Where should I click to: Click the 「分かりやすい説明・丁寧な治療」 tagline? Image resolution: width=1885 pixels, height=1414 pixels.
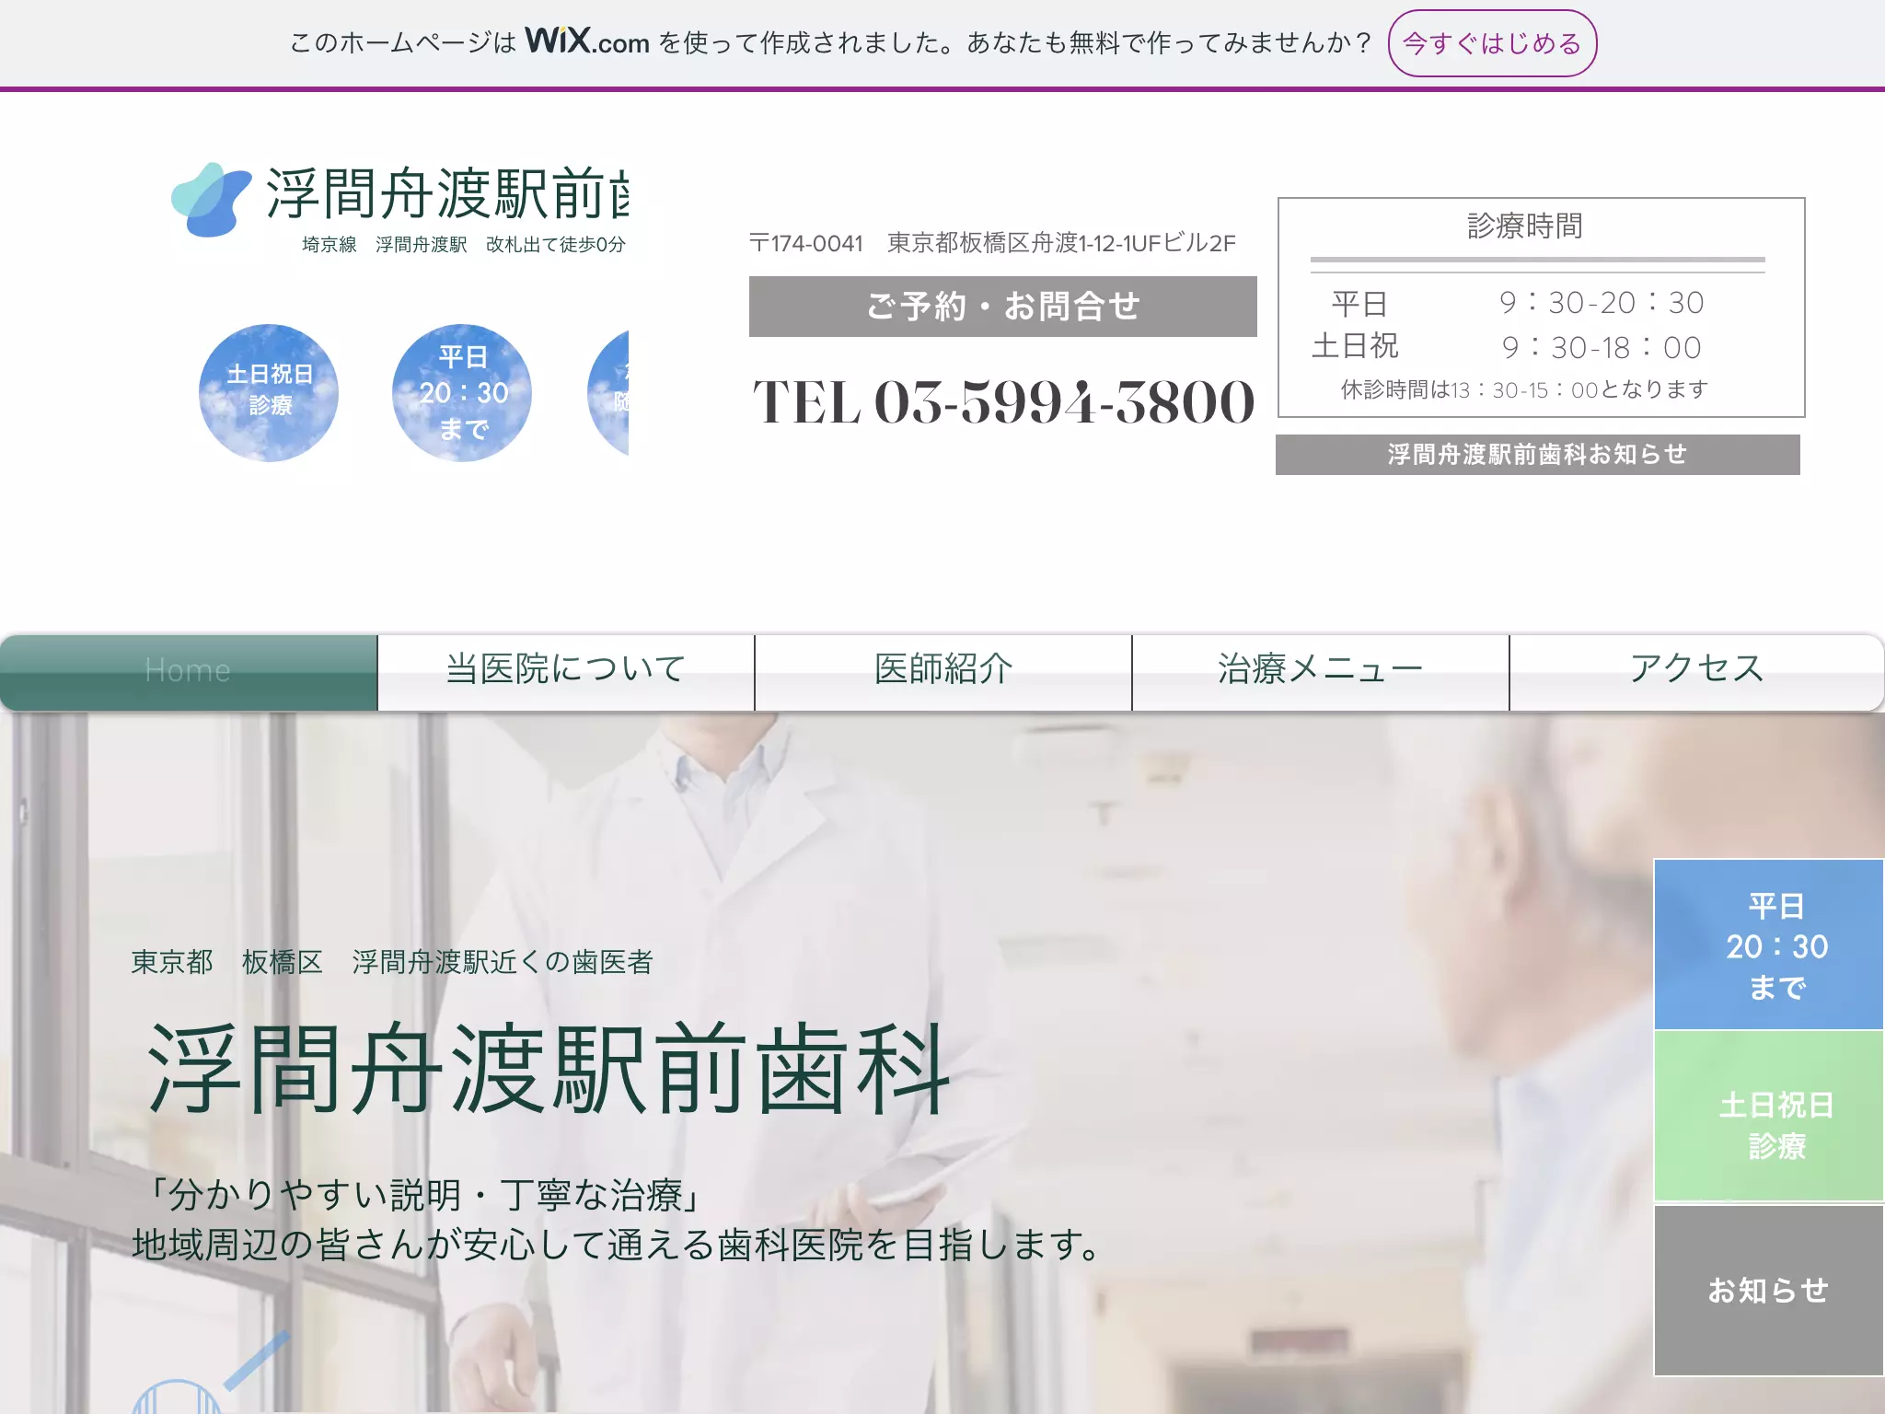pos(425,1195)
